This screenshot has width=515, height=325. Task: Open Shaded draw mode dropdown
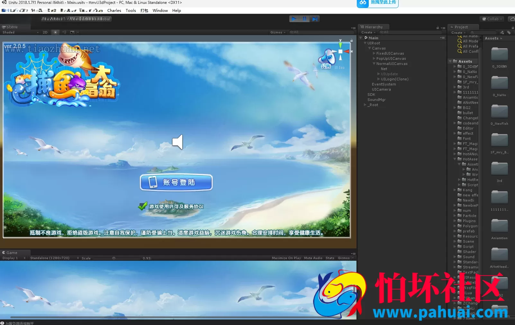(20, 32)
